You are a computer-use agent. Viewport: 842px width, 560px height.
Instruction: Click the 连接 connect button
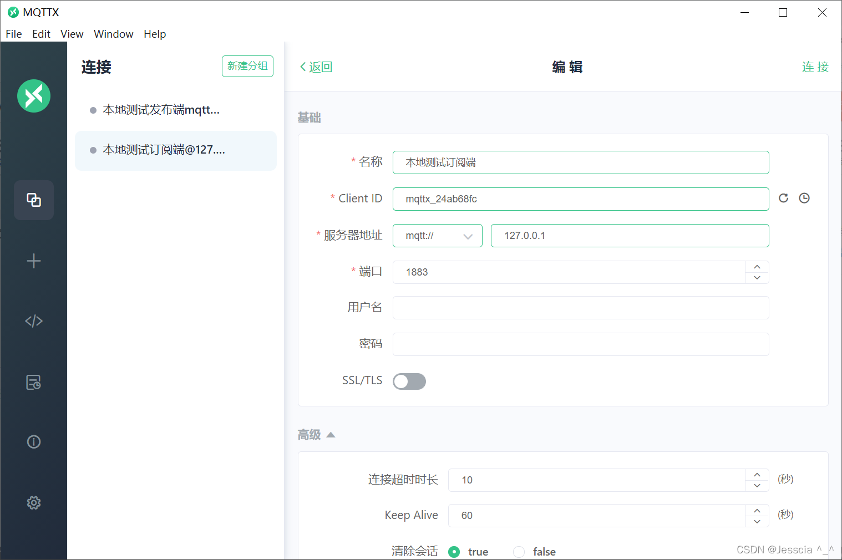[815, 67]
